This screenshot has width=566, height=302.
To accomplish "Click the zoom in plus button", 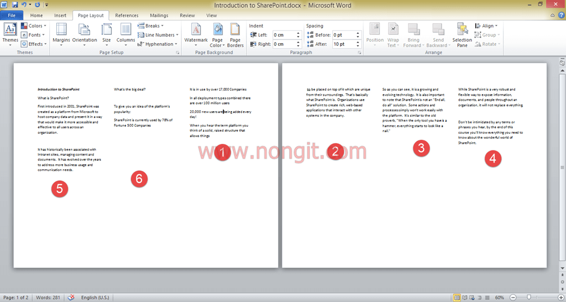I will (560, 298).
